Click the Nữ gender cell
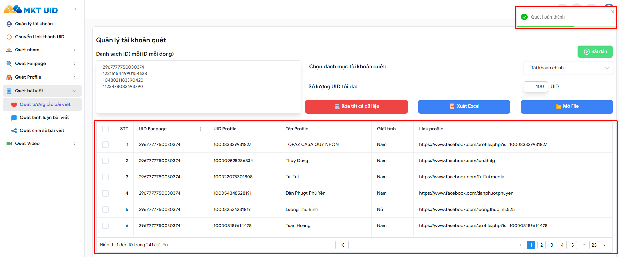Screen dimensions: 619x257 tap(380, 210)
